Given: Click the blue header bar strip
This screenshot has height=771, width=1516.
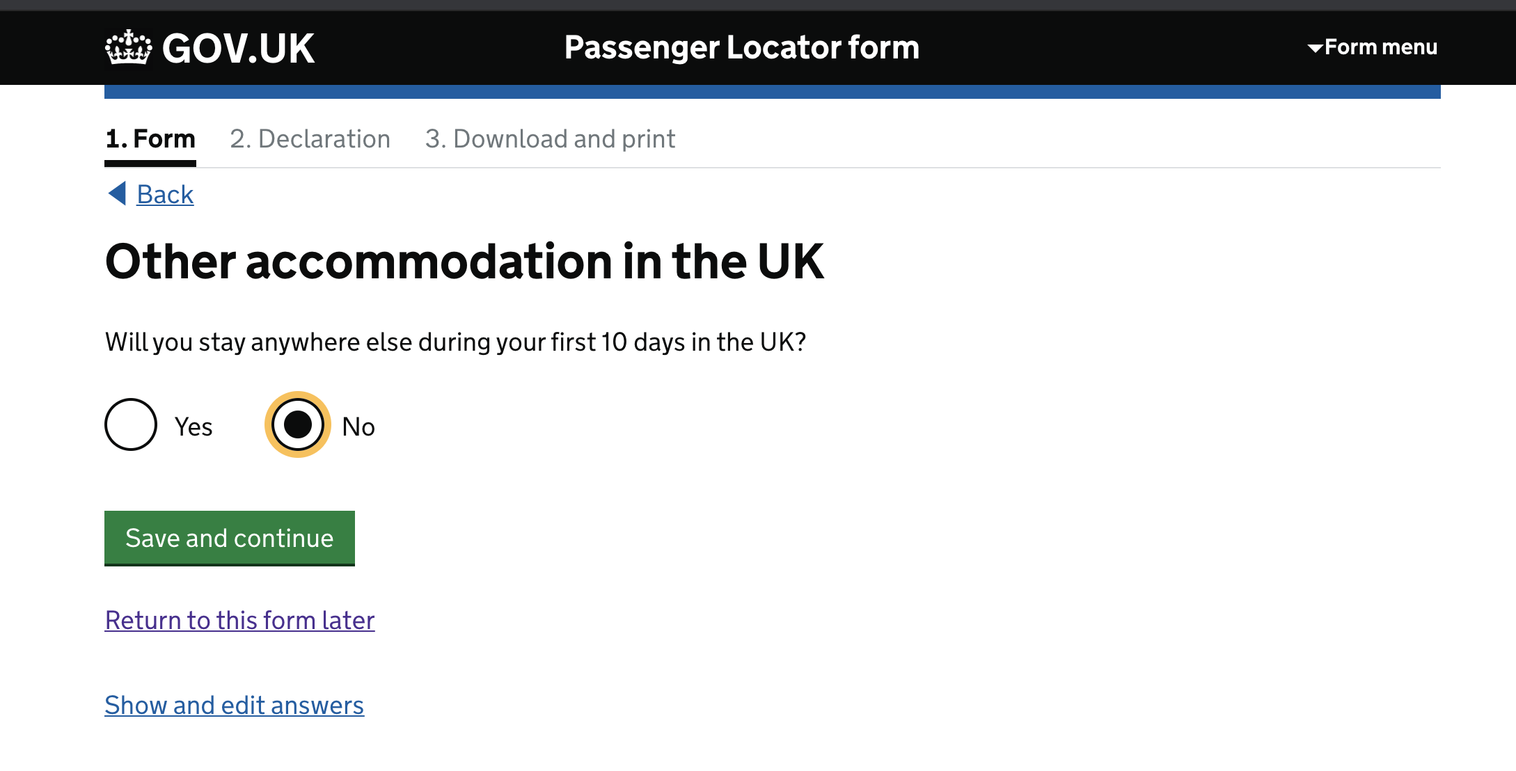Looking at the screenshot, I should (773, 92).
